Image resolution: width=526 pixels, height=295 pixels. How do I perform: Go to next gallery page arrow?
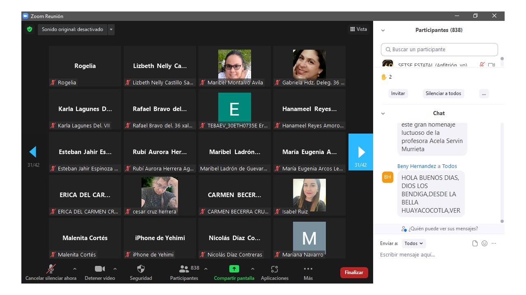(361, 152)
